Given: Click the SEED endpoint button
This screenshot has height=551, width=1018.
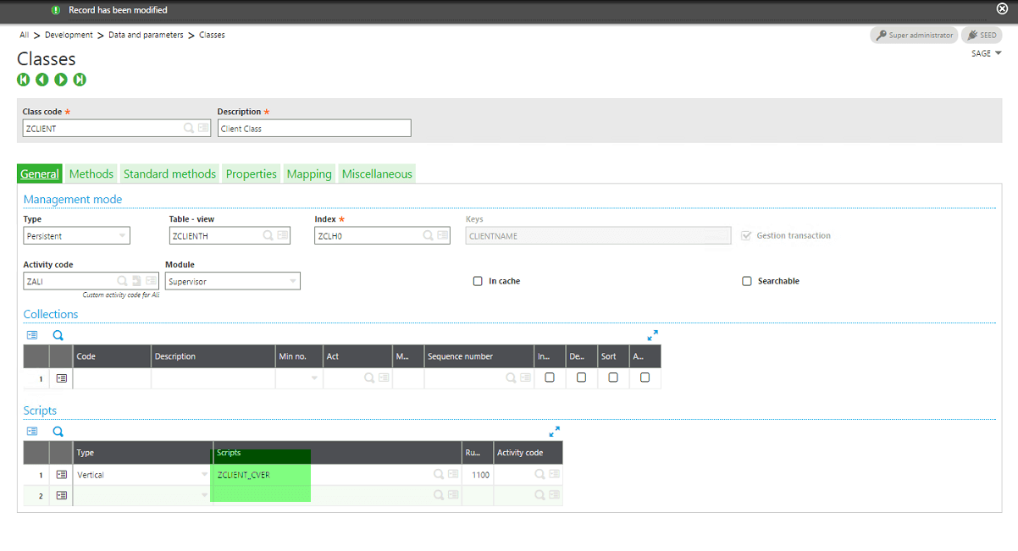Looking at the screenshot, I should click(982, 36).
